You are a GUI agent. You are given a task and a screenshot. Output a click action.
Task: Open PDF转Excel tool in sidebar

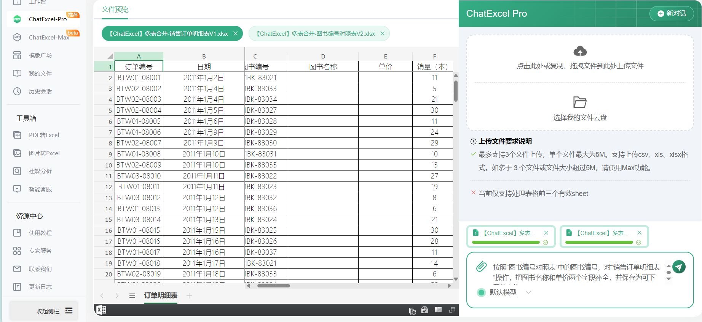[44, 135]
